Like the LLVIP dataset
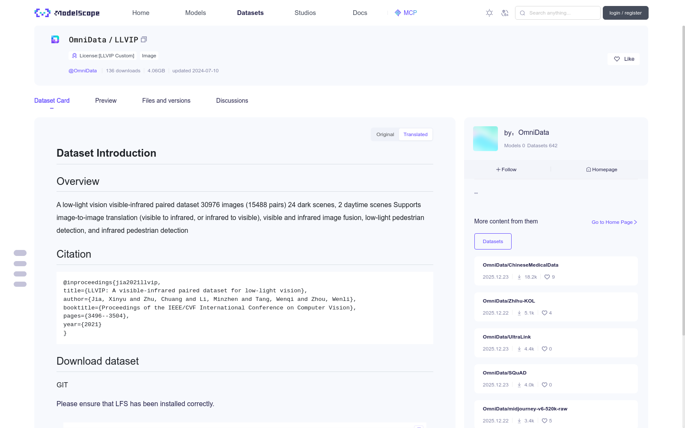The image size is (685, 428). pyautogui.click(x=623, y=59)
